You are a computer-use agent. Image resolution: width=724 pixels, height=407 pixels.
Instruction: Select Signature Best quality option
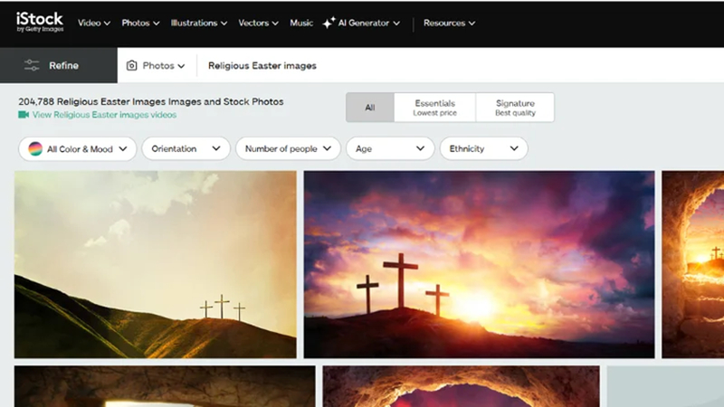[515, 108]
